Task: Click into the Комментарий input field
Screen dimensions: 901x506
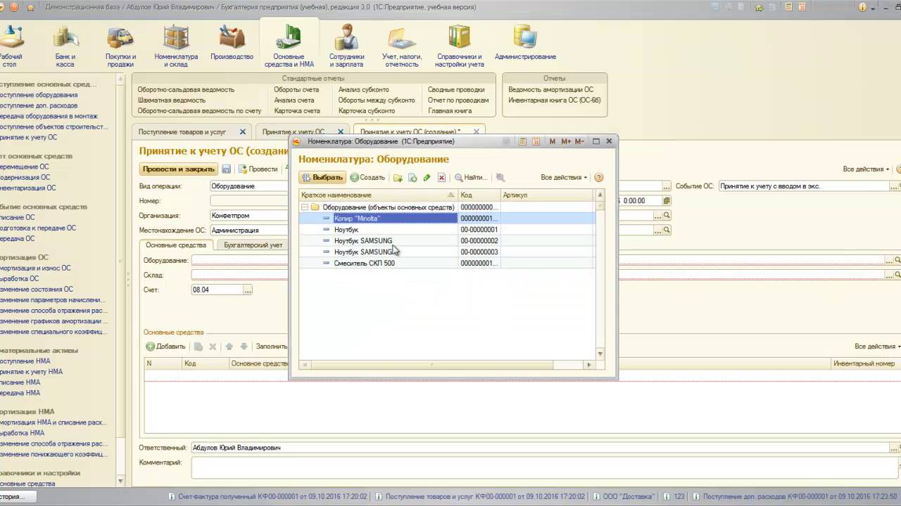Action: 546,467
